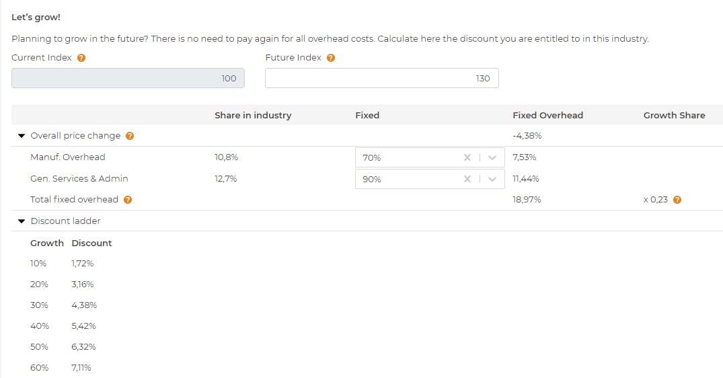Click the Future Index help icon
Screen dimensions: 723x378
point(331,58)
